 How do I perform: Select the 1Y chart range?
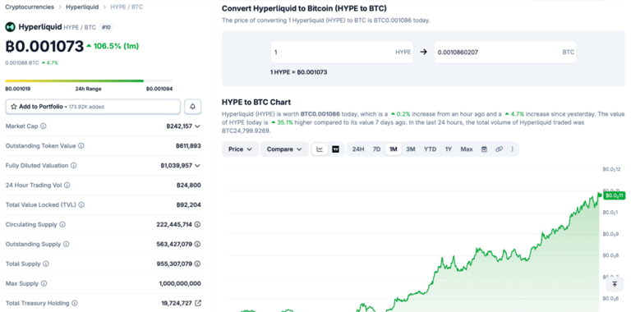[x=449, y=149]
